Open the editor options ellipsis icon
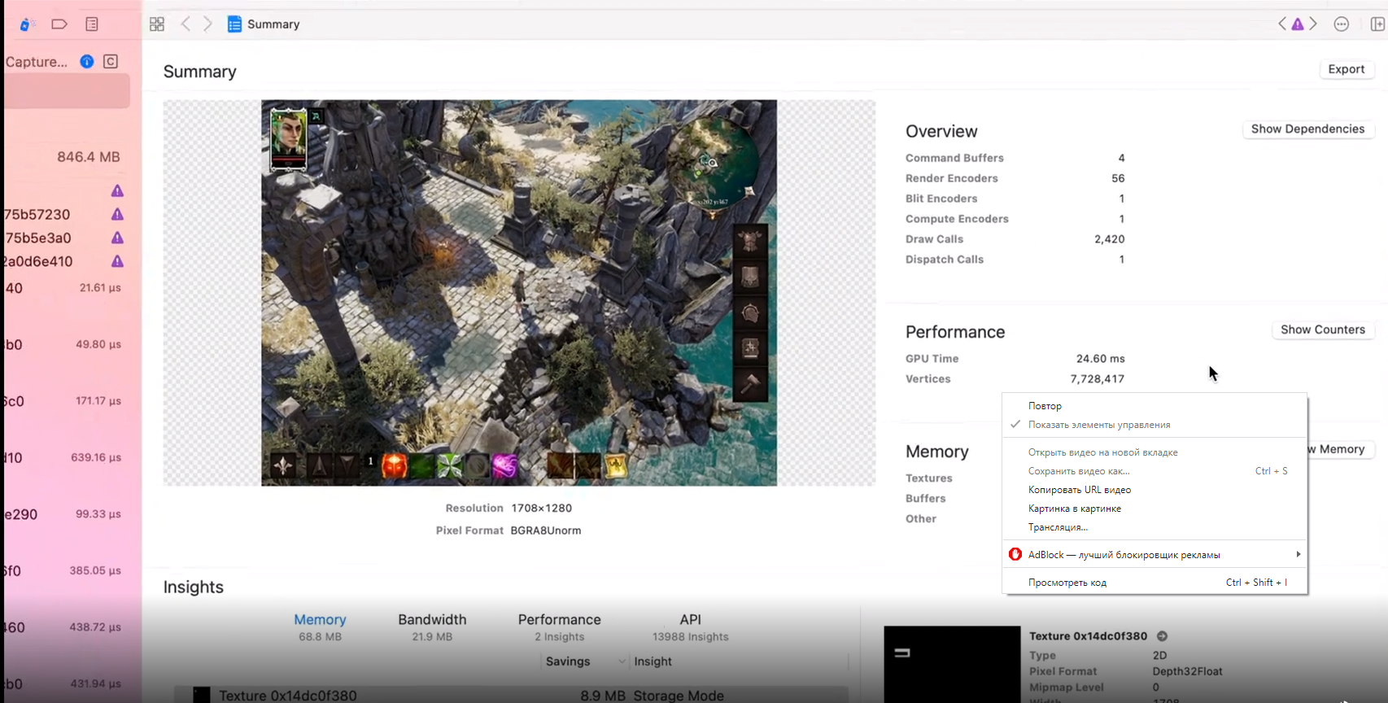 [x=1342, y=24]
